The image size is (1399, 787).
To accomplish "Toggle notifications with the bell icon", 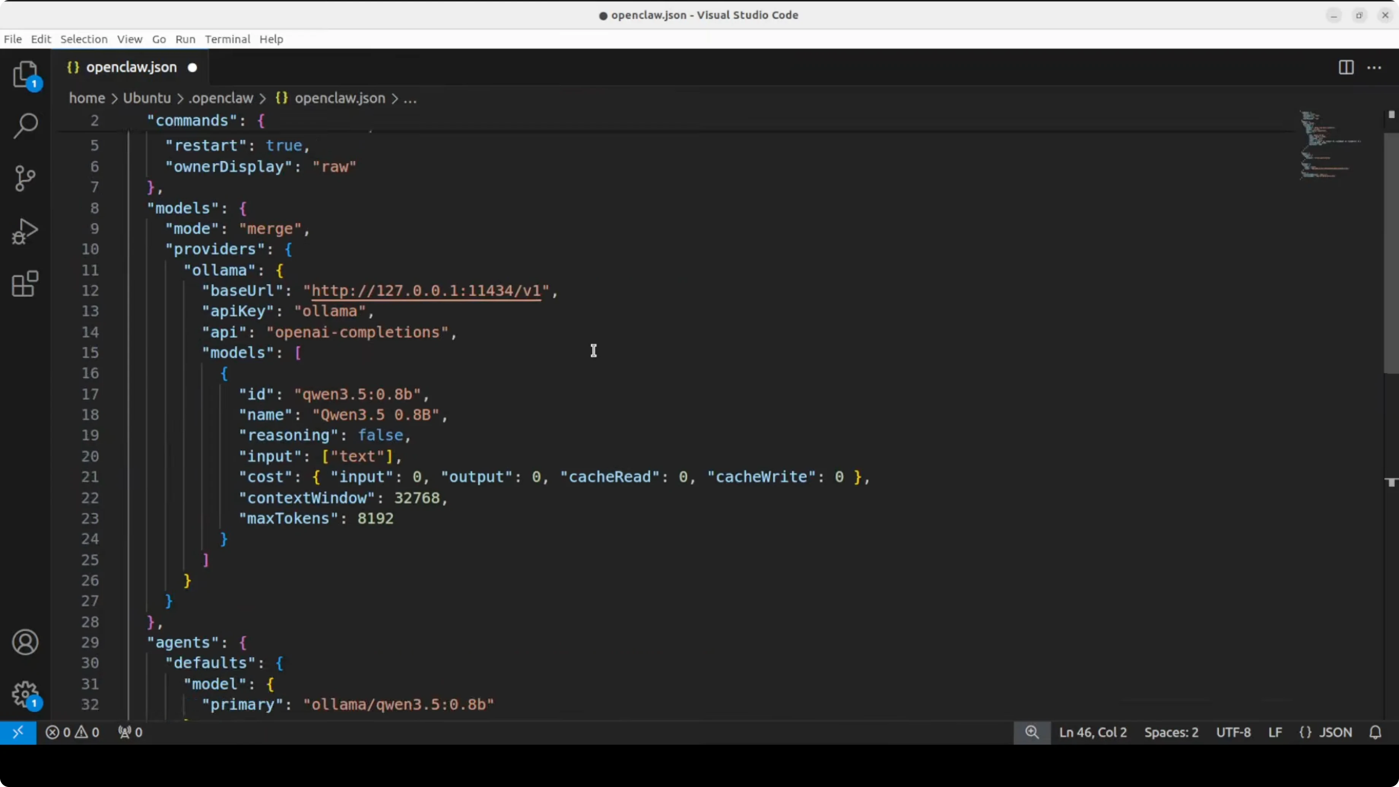I will click(1375, 731).
